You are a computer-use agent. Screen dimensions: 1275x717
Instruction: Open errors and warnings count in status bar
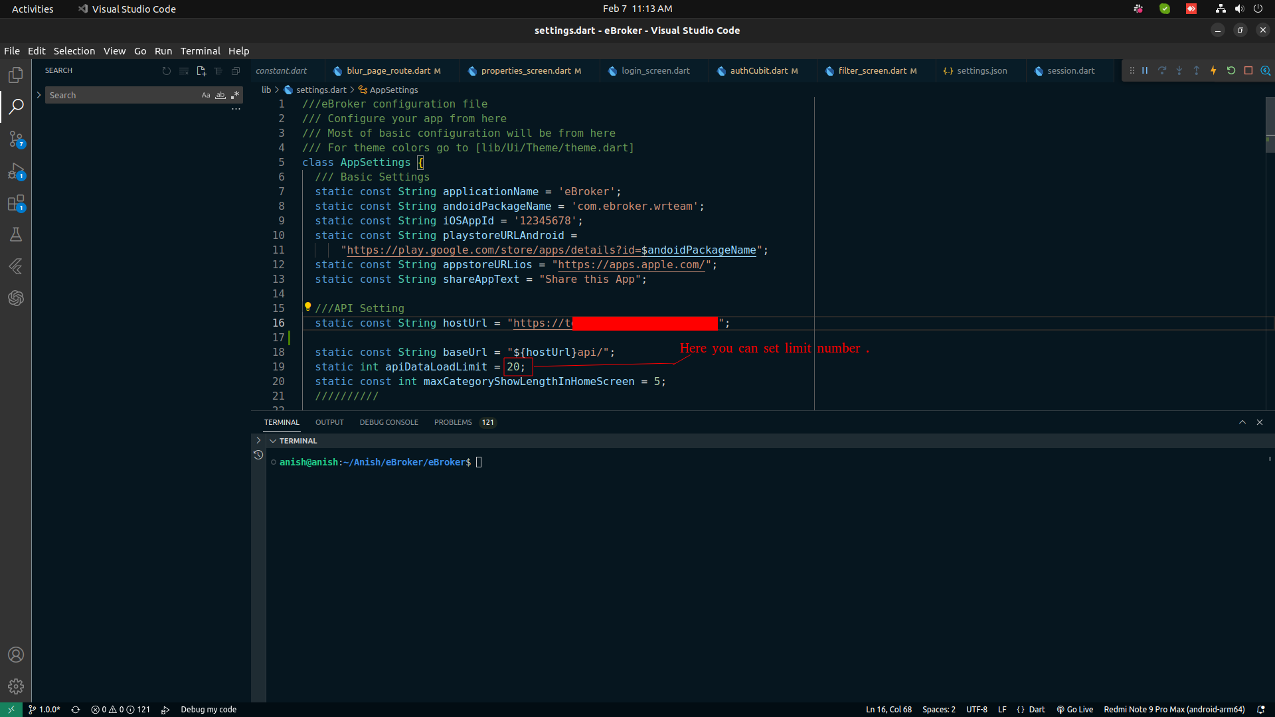coord(120,710)
